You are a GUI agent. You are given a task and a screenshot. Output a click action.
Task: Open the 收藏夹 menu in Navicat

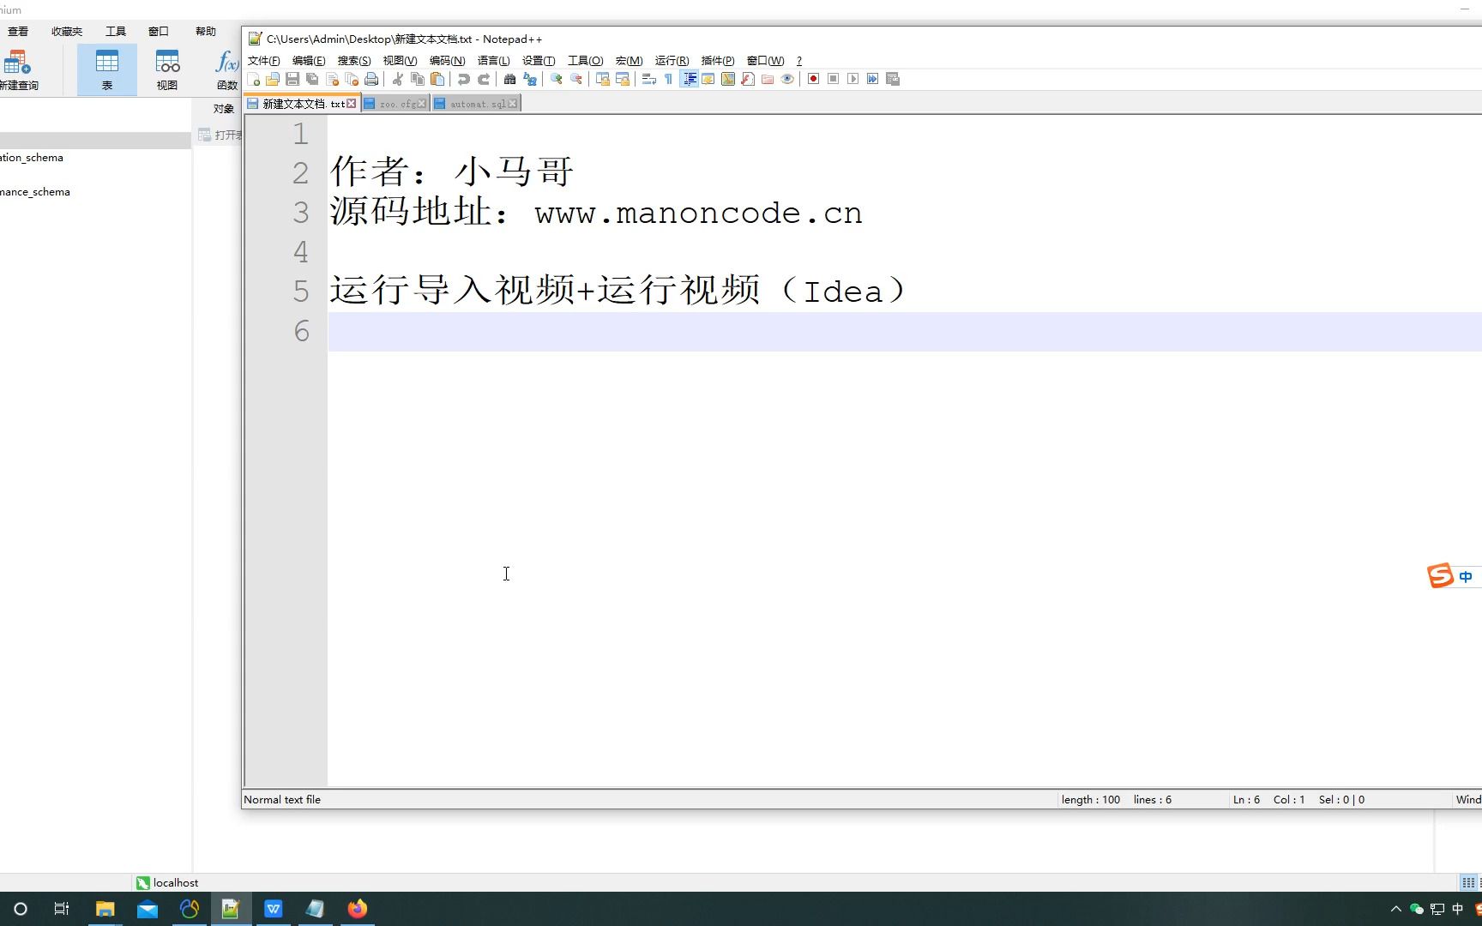67,32
